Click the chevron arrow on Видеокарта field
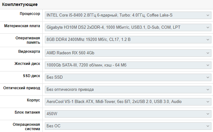This screenshot has width=213, height=132. (208, 53)
